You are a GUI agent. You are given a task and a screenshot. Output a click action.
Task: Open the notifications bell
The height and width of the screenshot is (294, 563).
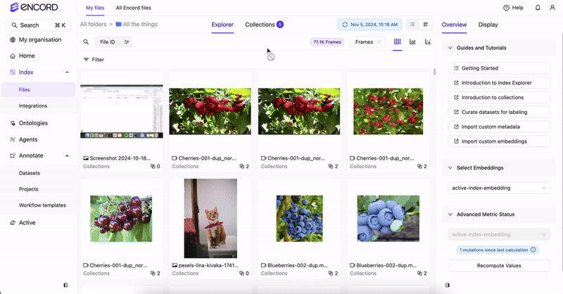tap(538, 8)
